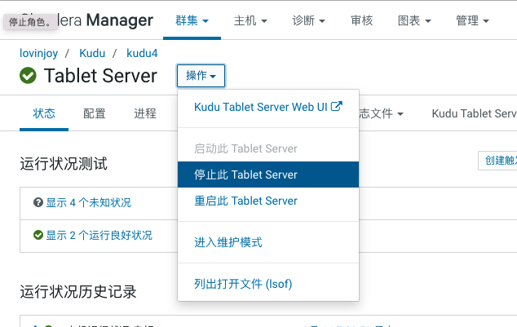
Task: Click the 运行状况历史记录 heading
Action: pos(78,292)
